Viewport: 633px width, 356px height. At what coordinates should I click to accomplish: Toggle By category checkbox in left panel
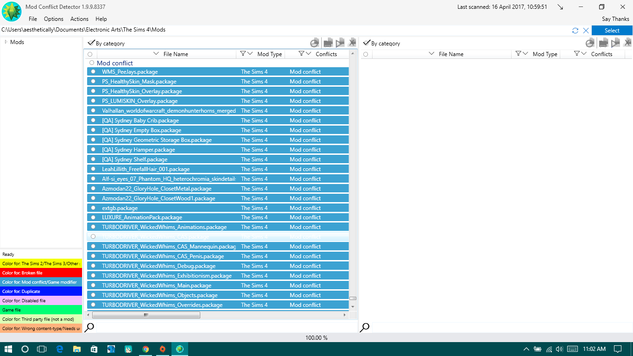(x=91, y=43)
